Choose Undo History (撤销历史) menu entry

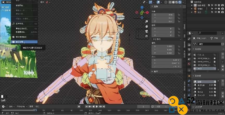click(24, 5)
